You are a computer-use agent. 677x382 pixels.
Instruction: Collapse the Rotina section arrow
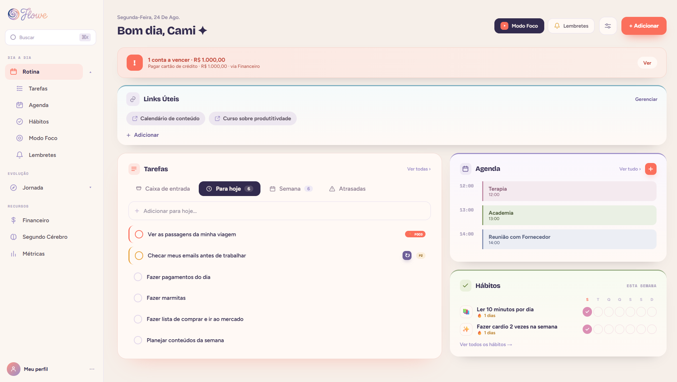[90, 72]
